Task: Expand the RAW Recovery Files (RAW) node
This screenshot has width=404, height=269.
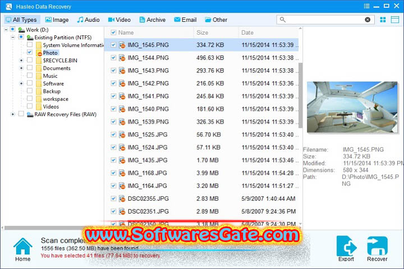Action: click(x=12, y=114)
